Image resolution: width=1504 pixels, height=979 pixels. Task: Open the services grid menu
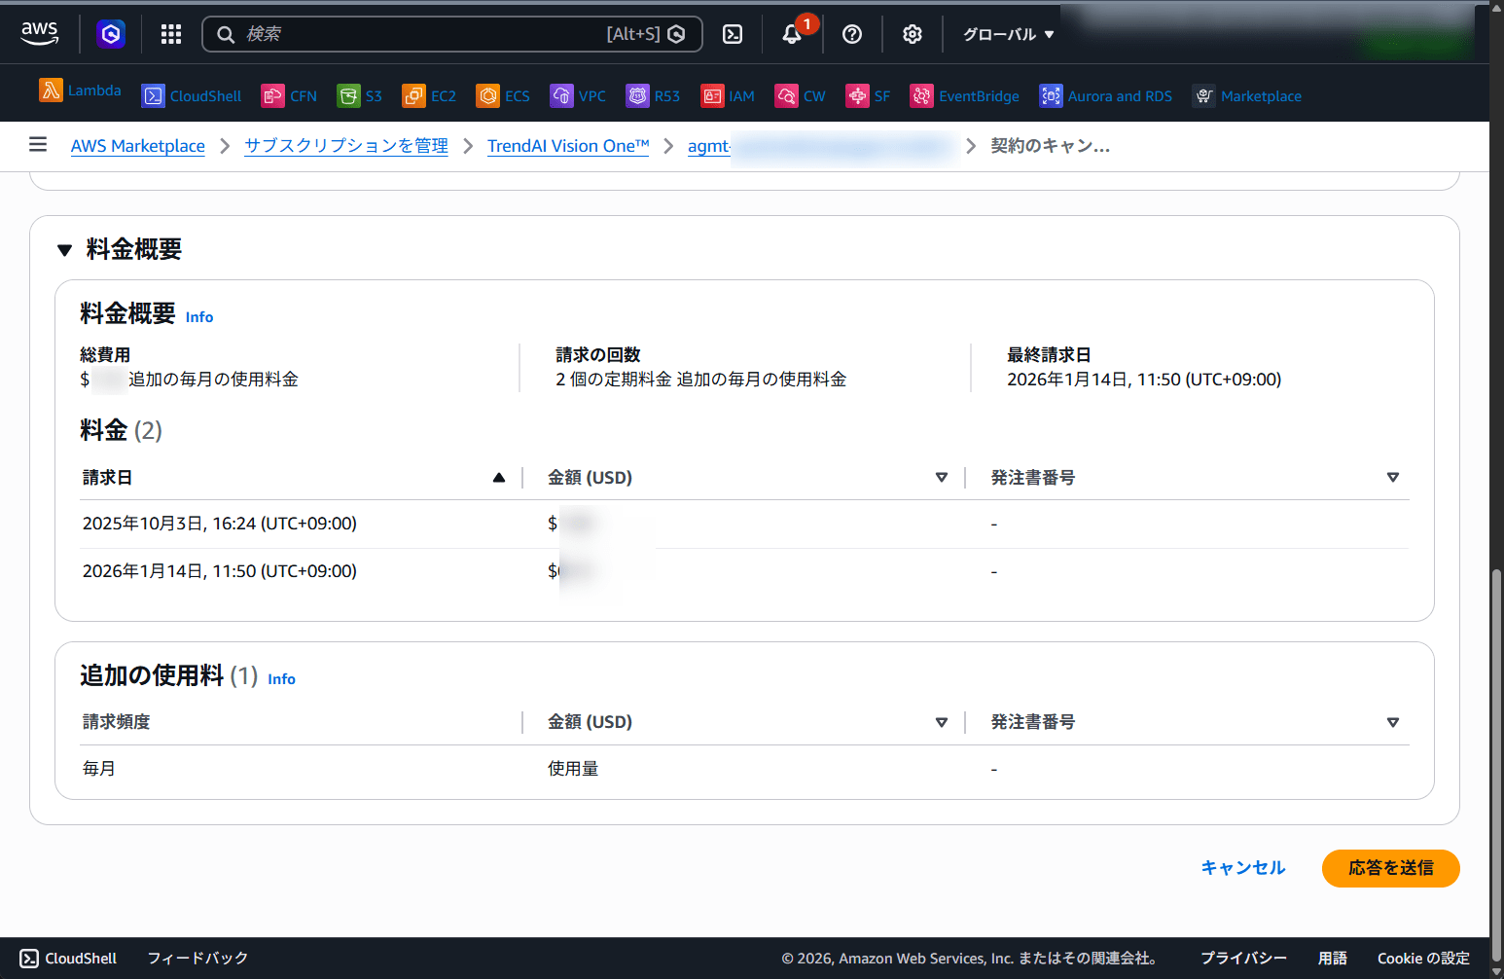pos(171,34)
